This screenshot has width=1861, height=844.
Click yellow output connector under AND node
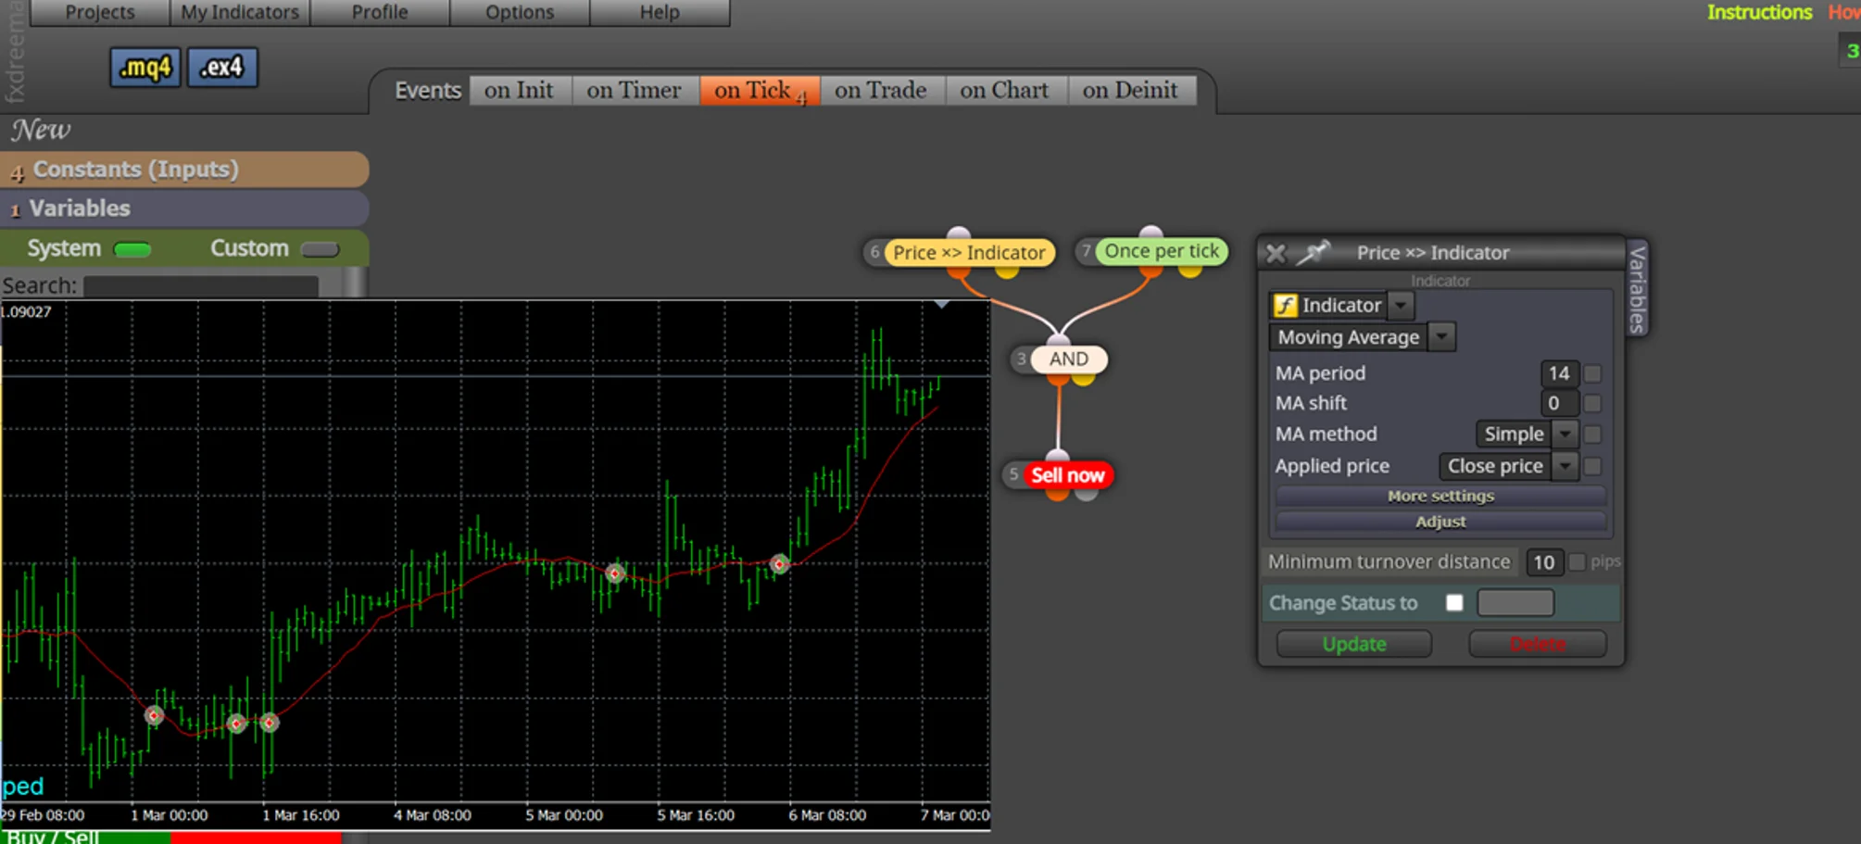(x=1084, y=377)
